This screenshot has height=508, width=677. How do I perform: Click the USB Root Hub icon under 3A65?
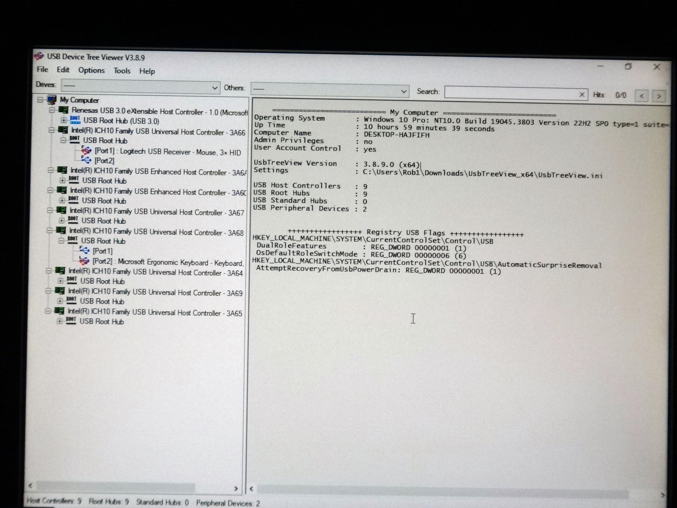point(71,320)
